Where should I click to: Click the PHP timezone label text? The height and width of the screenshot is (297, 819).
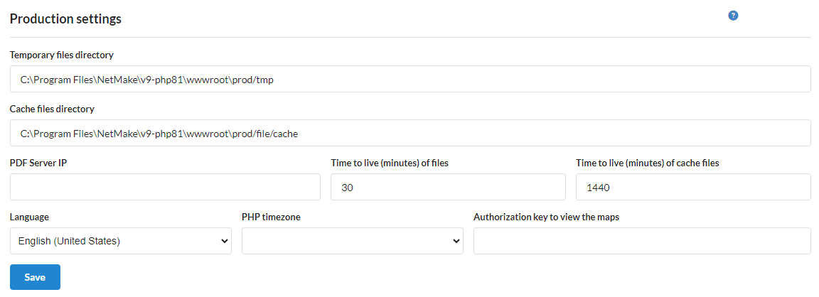(271, 217)
